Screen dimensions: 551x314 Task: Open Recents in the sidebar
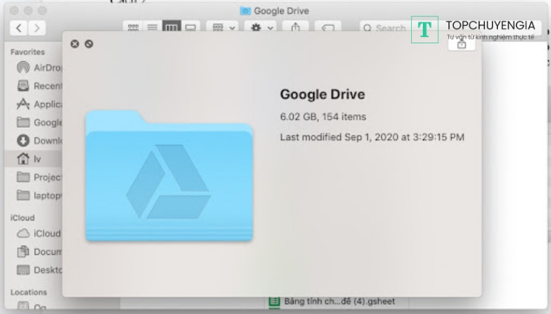(x=39, y=86)
